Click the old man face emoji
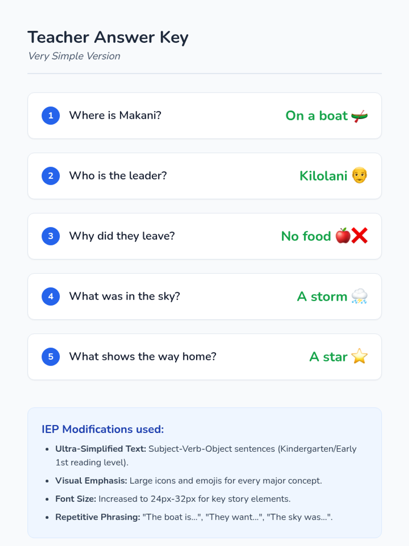This screenshot has height=546, width=409. tap(359, 175)
